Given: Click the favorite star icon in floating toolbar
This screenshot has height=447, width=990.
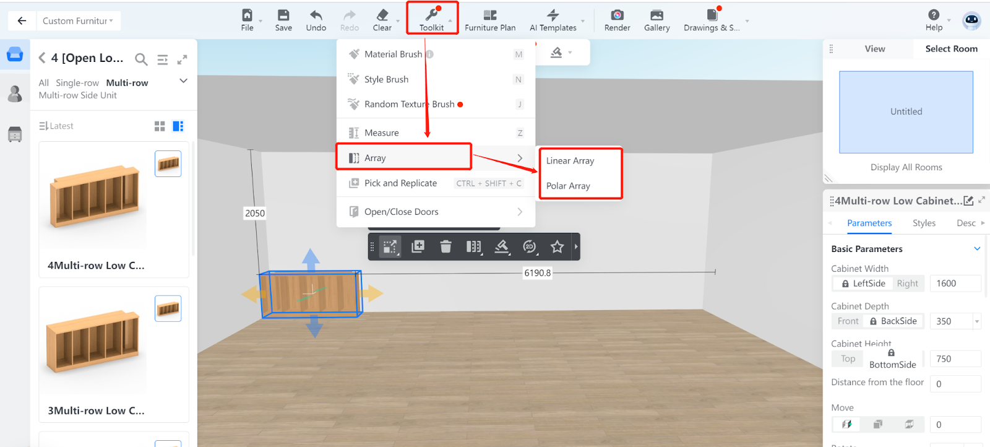Looking at the screenshot, I should coord(557,247).
